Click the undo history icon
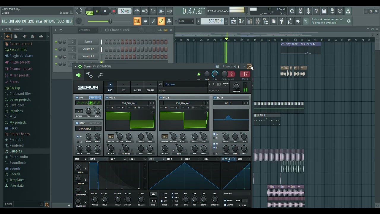Screen dimensions: 380x214 pos(292,11)
